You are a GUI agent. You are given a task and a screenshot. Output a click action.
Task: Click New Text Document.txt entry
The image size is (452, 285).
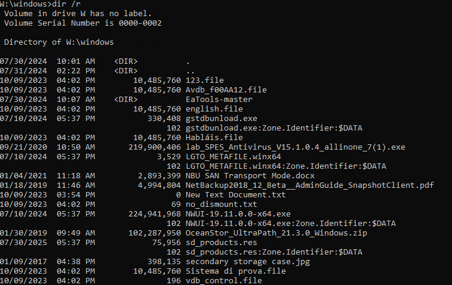point(235,194)
